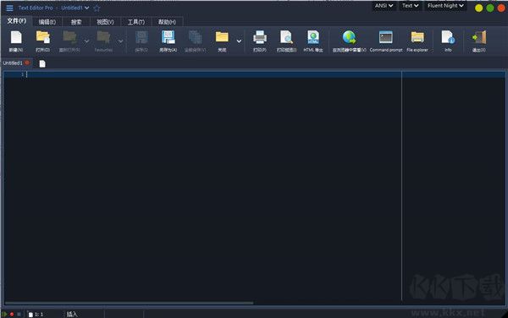Screen dimensions: 508x318
Task: Select the 文件(F) ribbon tab
Action: pyautogui.click(x=17, y=21)
